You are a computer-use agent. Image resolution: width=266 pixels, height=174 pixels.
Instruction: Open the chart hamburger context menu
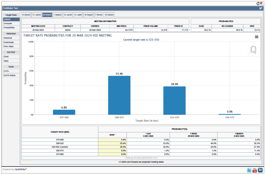point(256,37)
